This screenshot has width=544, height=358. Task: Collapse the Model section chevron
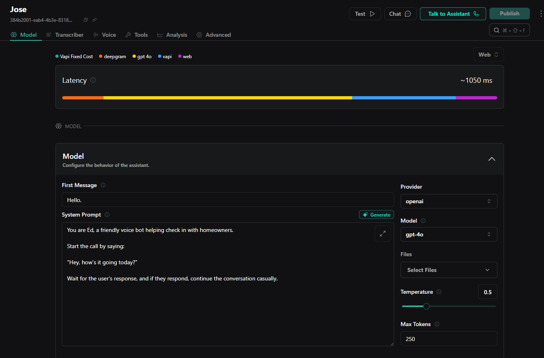click(x=492, y=159)
